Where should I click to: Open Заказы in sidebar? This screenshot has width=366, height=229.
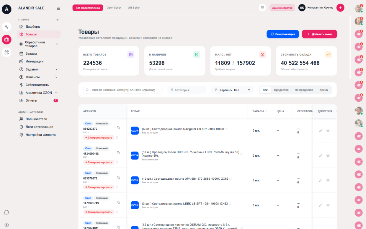pos(39,54)
